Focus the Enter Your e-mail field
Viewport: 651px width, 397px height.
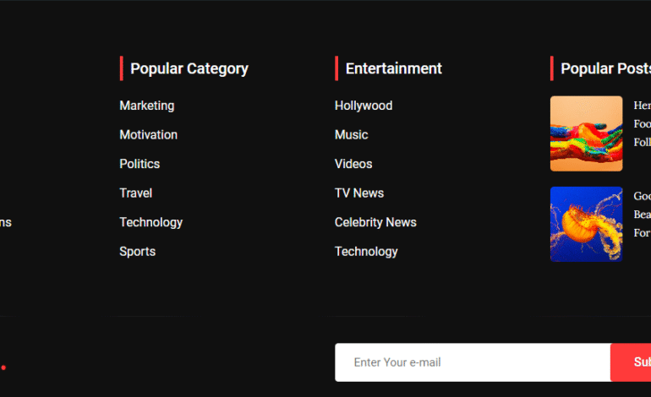pos(472,362)
